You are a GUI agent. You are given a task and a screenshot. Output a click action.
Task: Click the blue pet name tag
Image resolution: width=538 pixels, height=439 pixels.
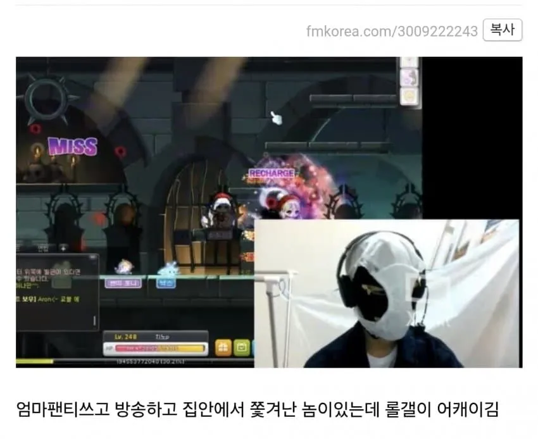pyautogui.click(x=166, y=283)
